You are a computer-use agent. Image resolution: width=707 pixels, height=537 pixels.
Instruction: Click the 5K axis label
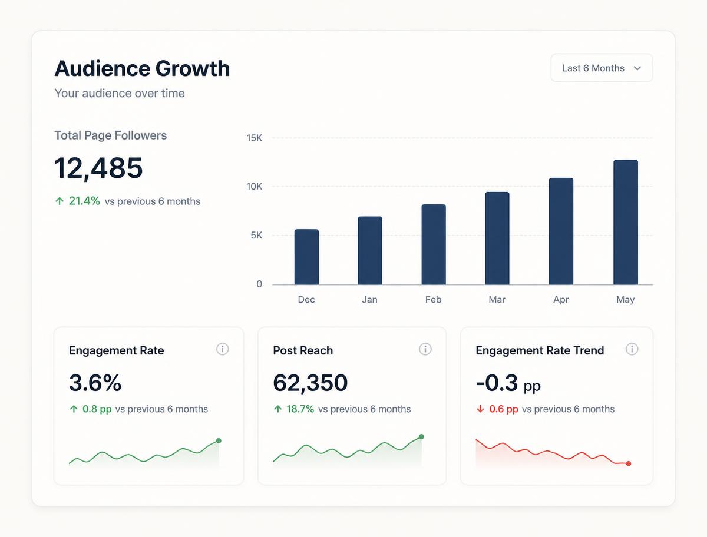tap(256, 236)
